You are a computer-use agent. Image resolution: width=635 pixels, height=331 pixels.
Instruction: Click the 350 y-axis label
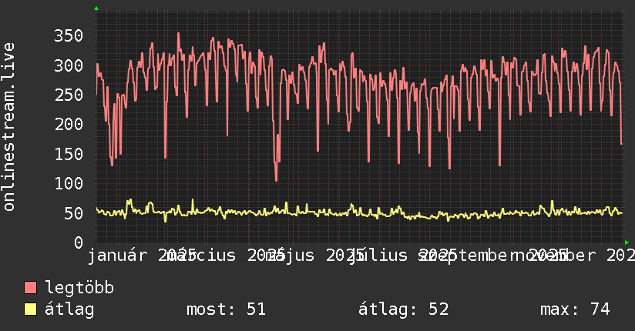[x=69, y=35]
